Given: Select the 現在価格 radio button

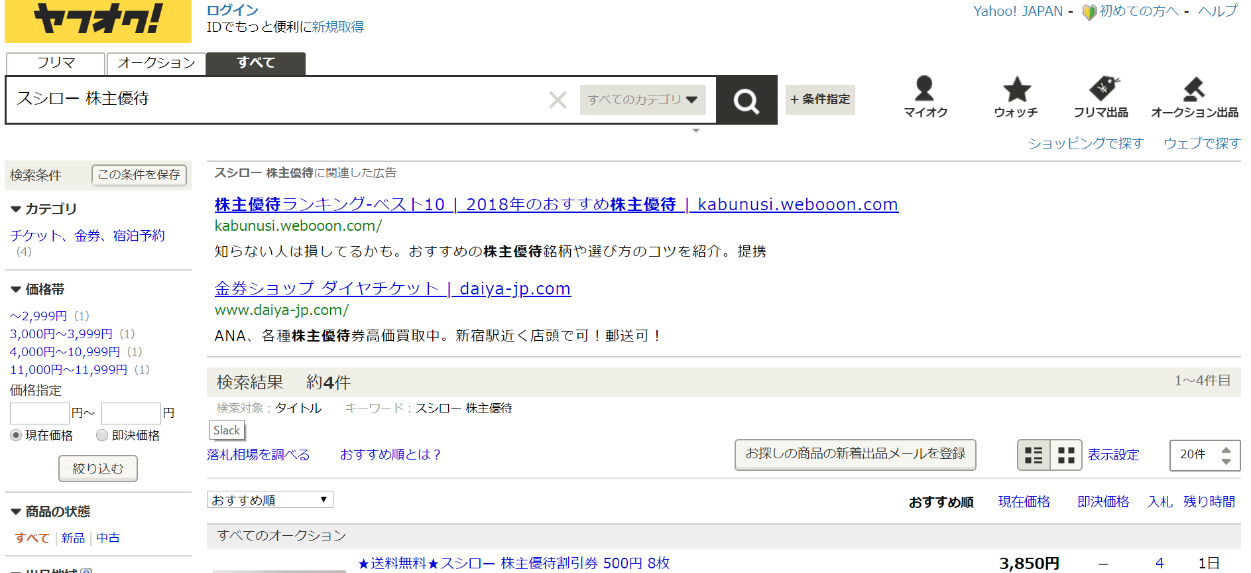Looking at the screenshot, I should coord(16,435).
